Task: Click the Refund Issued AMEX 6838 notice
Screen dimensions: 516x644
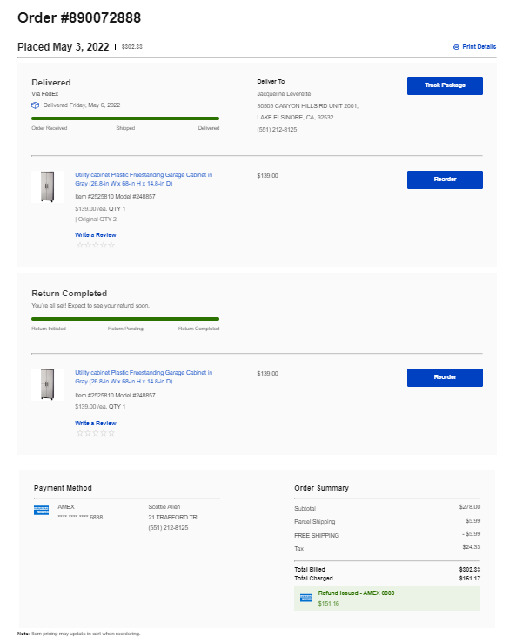Action: (x=387, y=599)
